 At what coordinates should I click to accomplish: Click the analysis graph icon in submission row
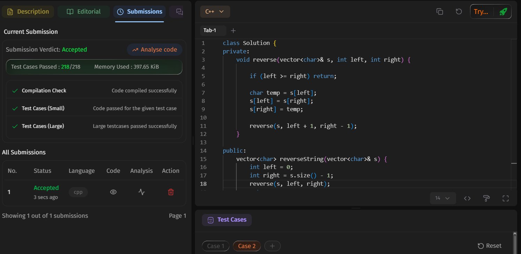click(141, 192)
